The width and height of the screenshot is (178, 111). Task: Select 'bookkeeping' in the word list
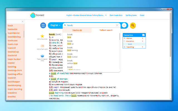[x=14, y=85]
